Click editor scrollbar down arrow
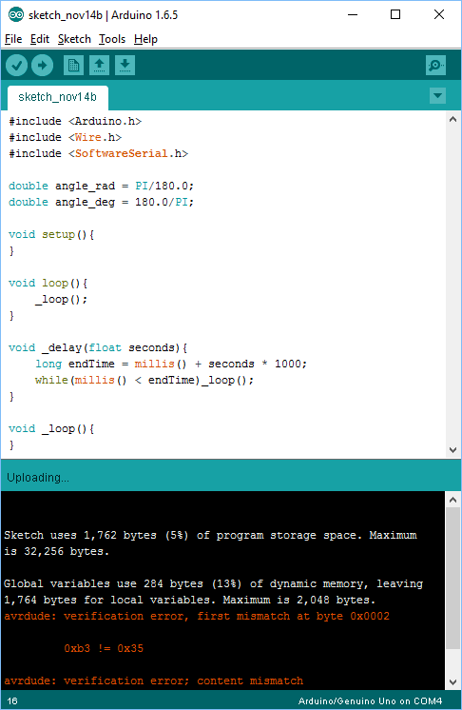 coord(452,449)
